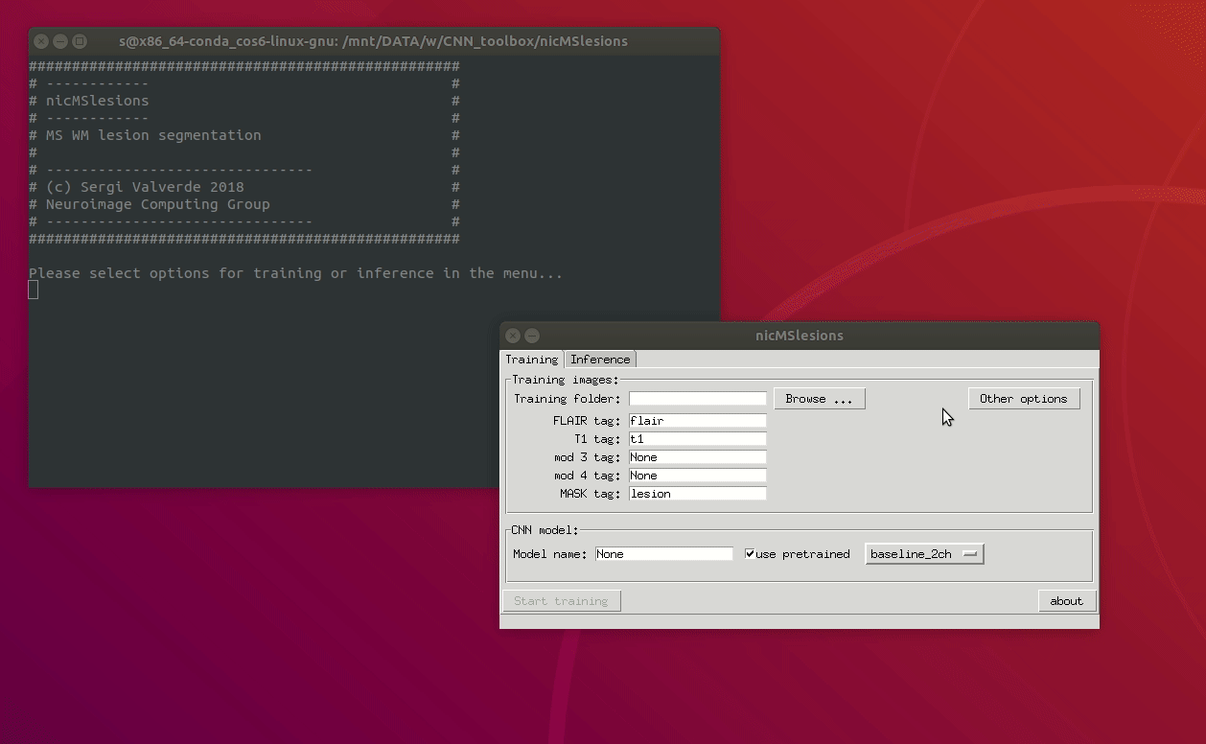Click the 'FLAIR tag:' label
This screenshot has height=744, width=1206.
tap(587, 421)
